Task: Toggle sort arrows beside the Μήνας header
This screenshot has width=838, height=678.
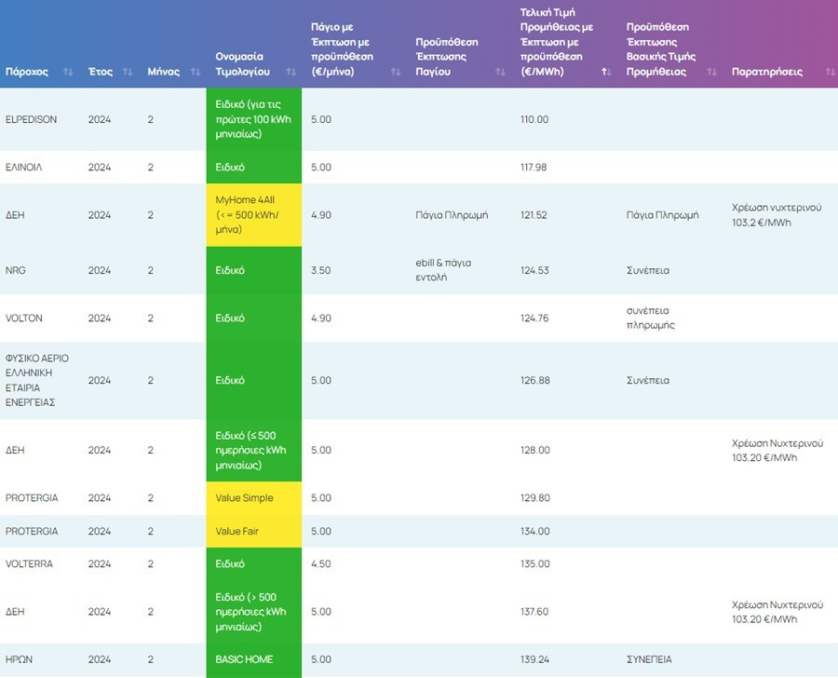Action: [196, 72]
